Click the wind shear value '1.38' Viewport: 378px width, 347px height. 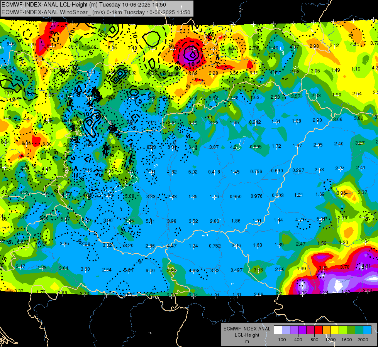42,268
